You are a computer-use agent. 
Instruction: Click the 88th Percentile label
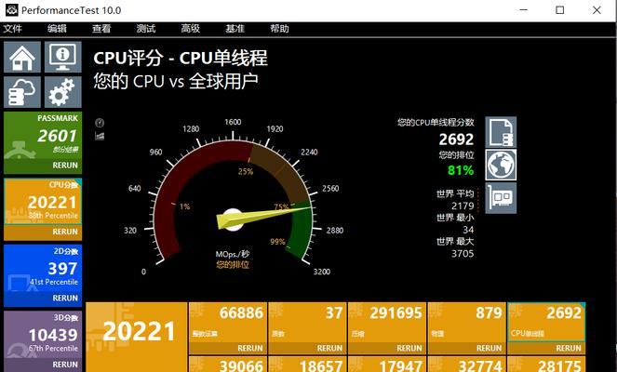click(53, 216)
